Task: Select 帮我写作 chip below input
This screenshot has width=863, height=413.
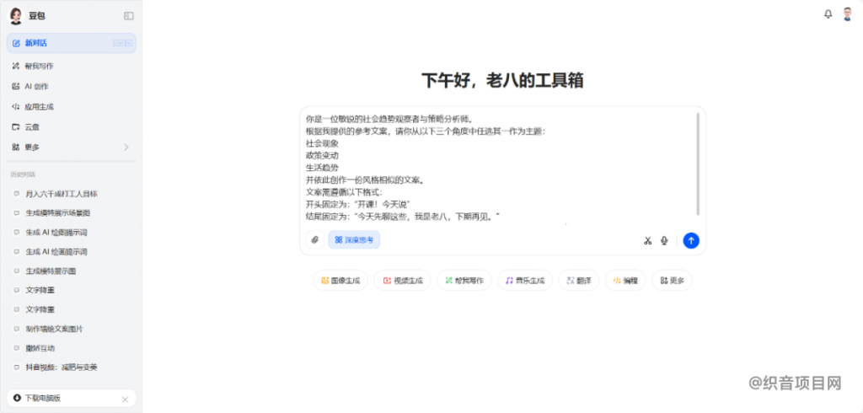Action: [x=464, y=281]
